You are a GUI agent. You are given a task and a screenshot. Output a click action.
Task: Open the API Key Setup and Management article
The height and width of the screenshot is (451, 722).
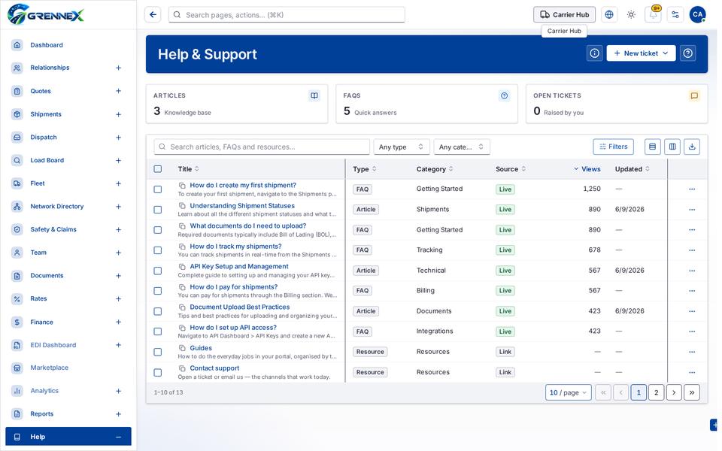[239, 266]
